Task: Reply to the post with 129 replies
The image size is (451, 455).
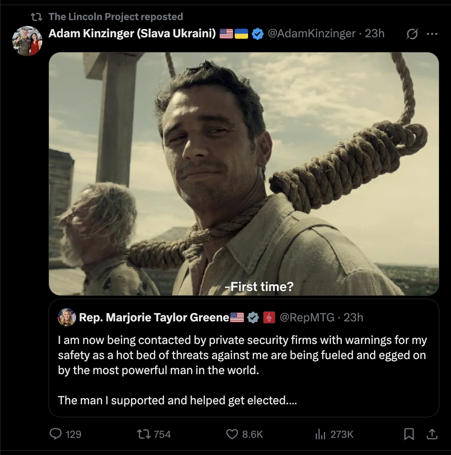Action: point(56,434)
